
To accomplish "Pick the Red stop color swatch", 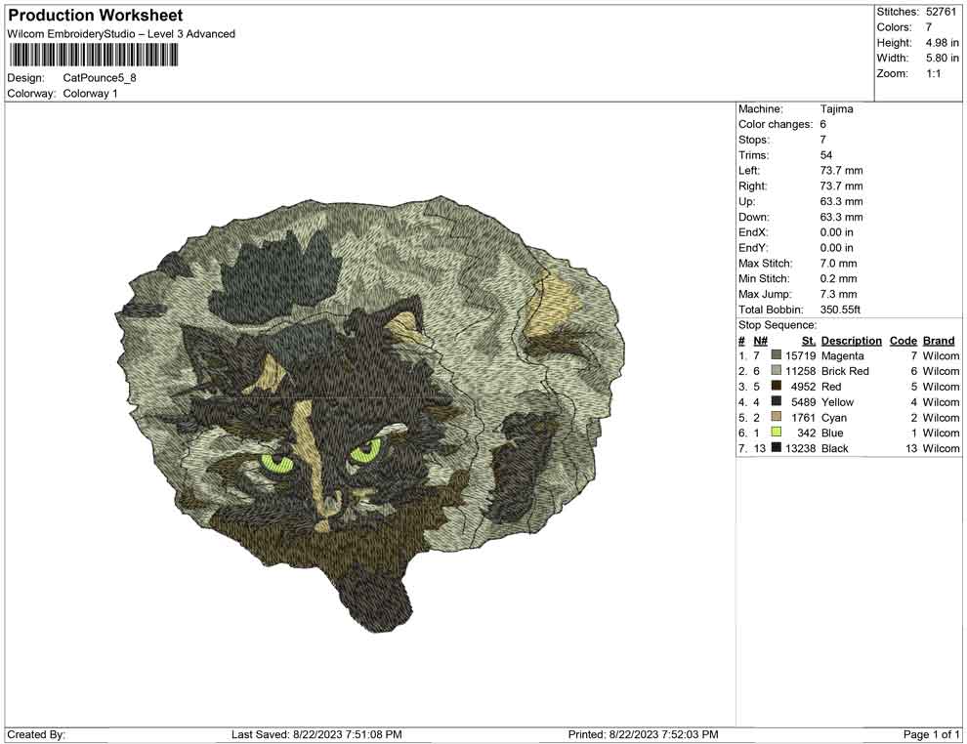I will (x=777, y=387).
